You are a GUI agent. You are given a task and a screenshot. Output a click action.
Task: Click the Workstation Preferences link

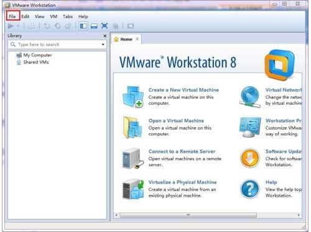click(284, 121)
